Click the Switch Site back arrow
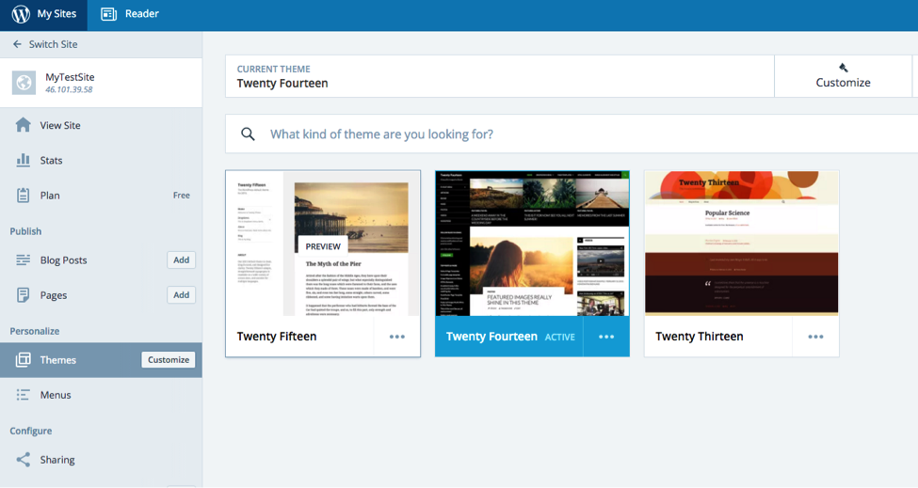This screenshot has height=488, width=918. coord(17,44)
